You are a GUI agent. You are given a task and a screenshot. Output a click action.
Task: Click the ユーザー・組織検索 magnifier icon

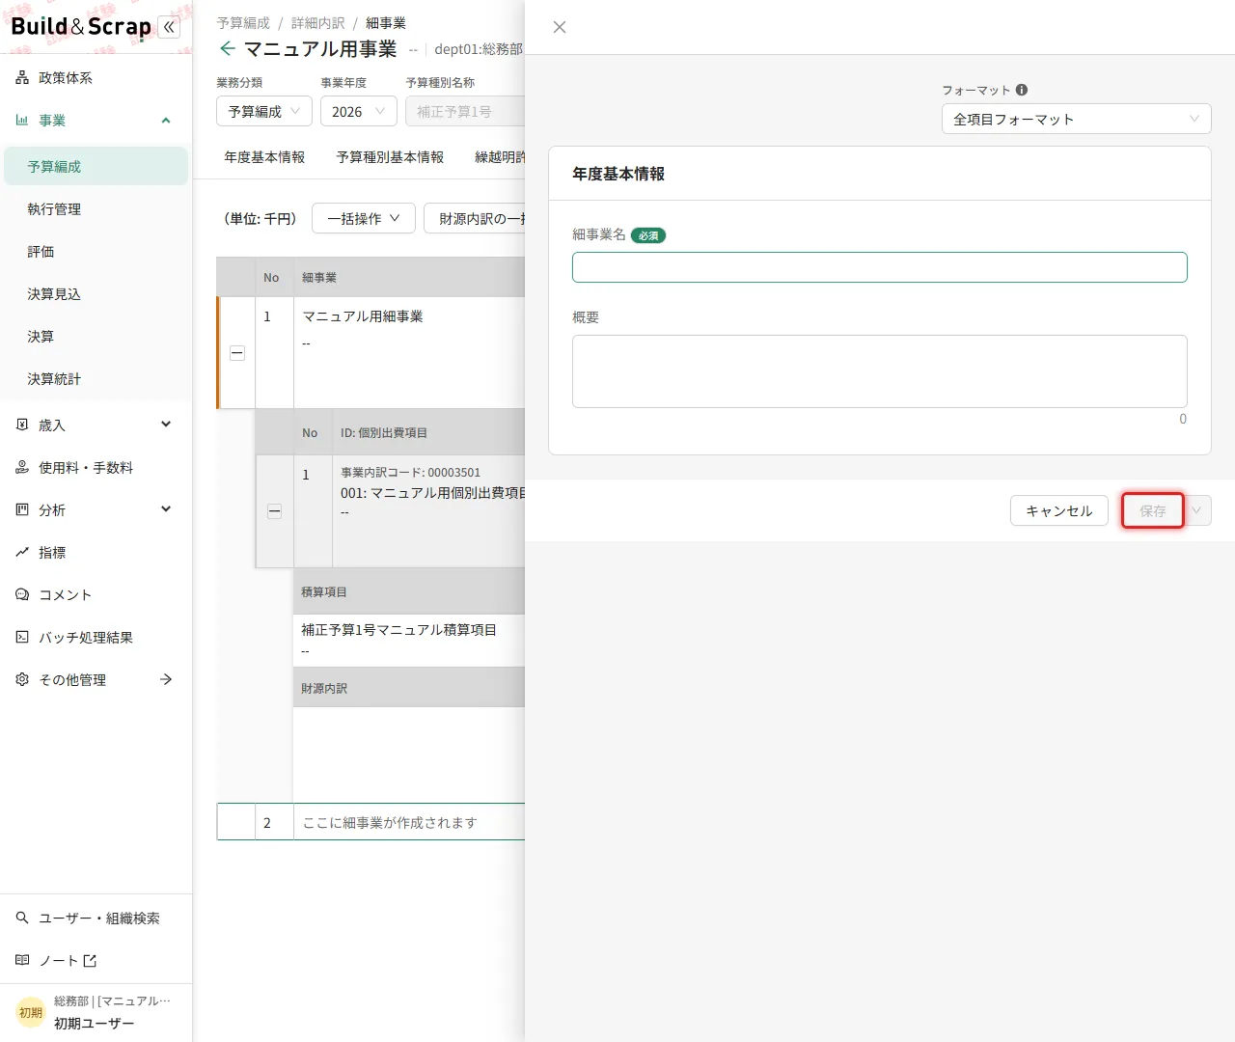click(x=22, y=918)
